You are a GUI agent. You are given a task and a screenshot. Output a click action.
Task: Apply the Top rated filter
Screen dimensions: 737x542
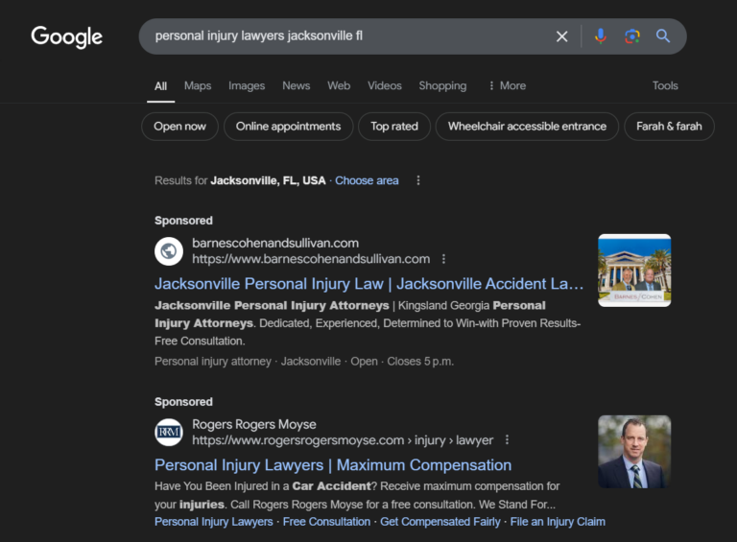[x=393, y=127]
